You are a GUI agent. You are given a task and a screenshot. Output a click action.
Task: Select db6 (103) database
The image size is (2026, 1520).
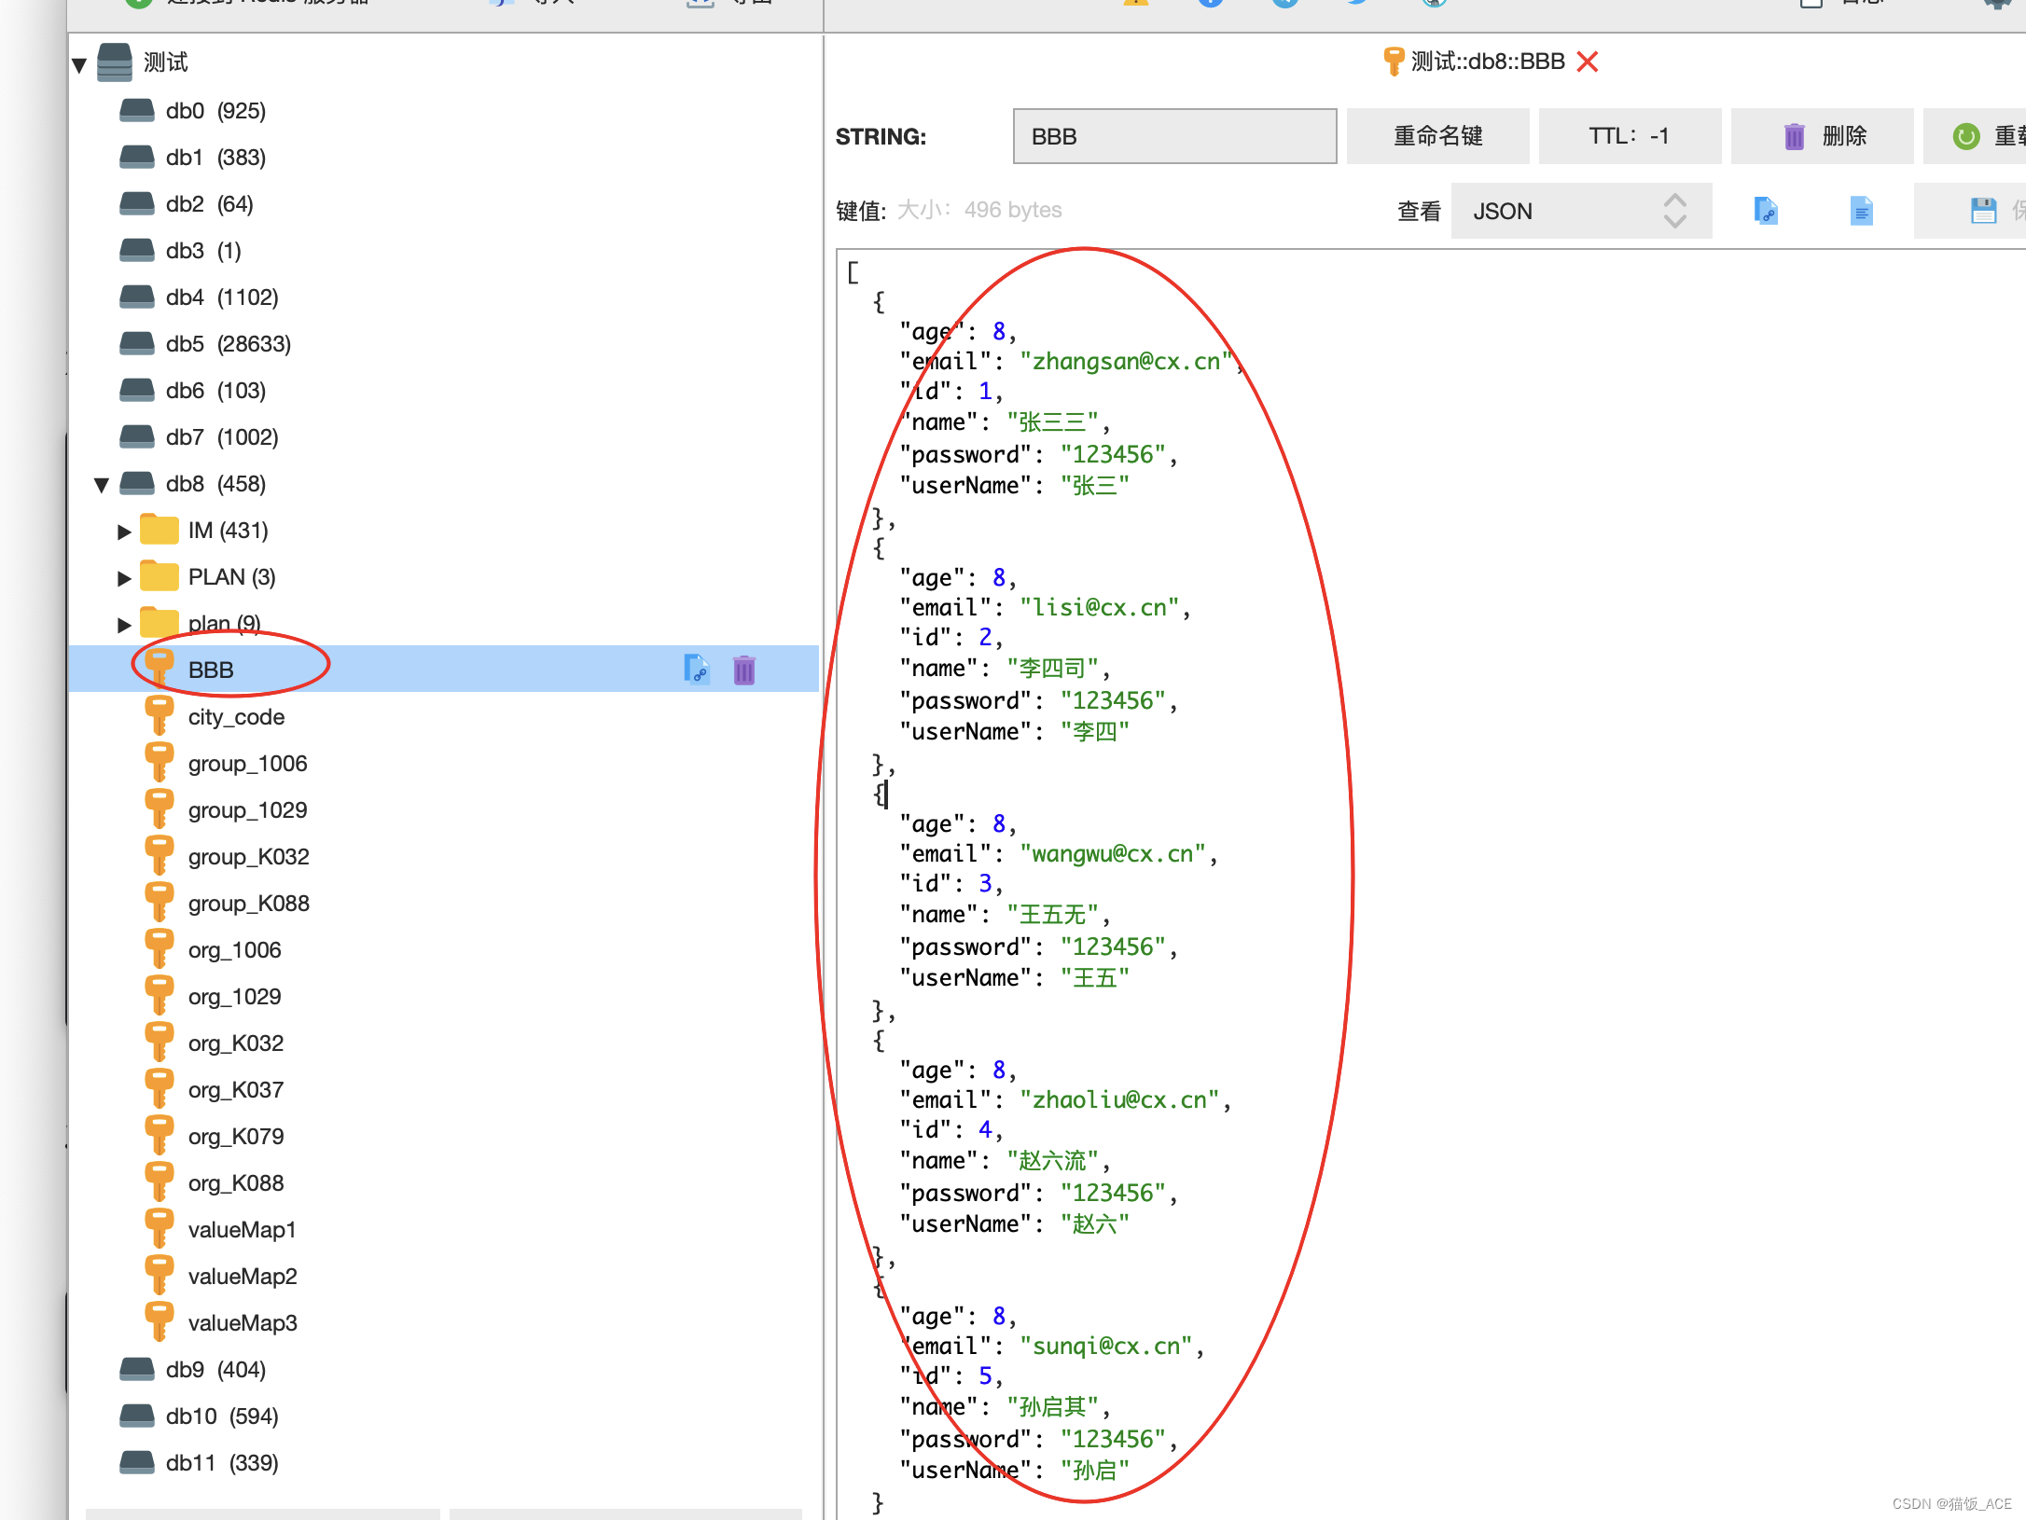tap(215, 391)
